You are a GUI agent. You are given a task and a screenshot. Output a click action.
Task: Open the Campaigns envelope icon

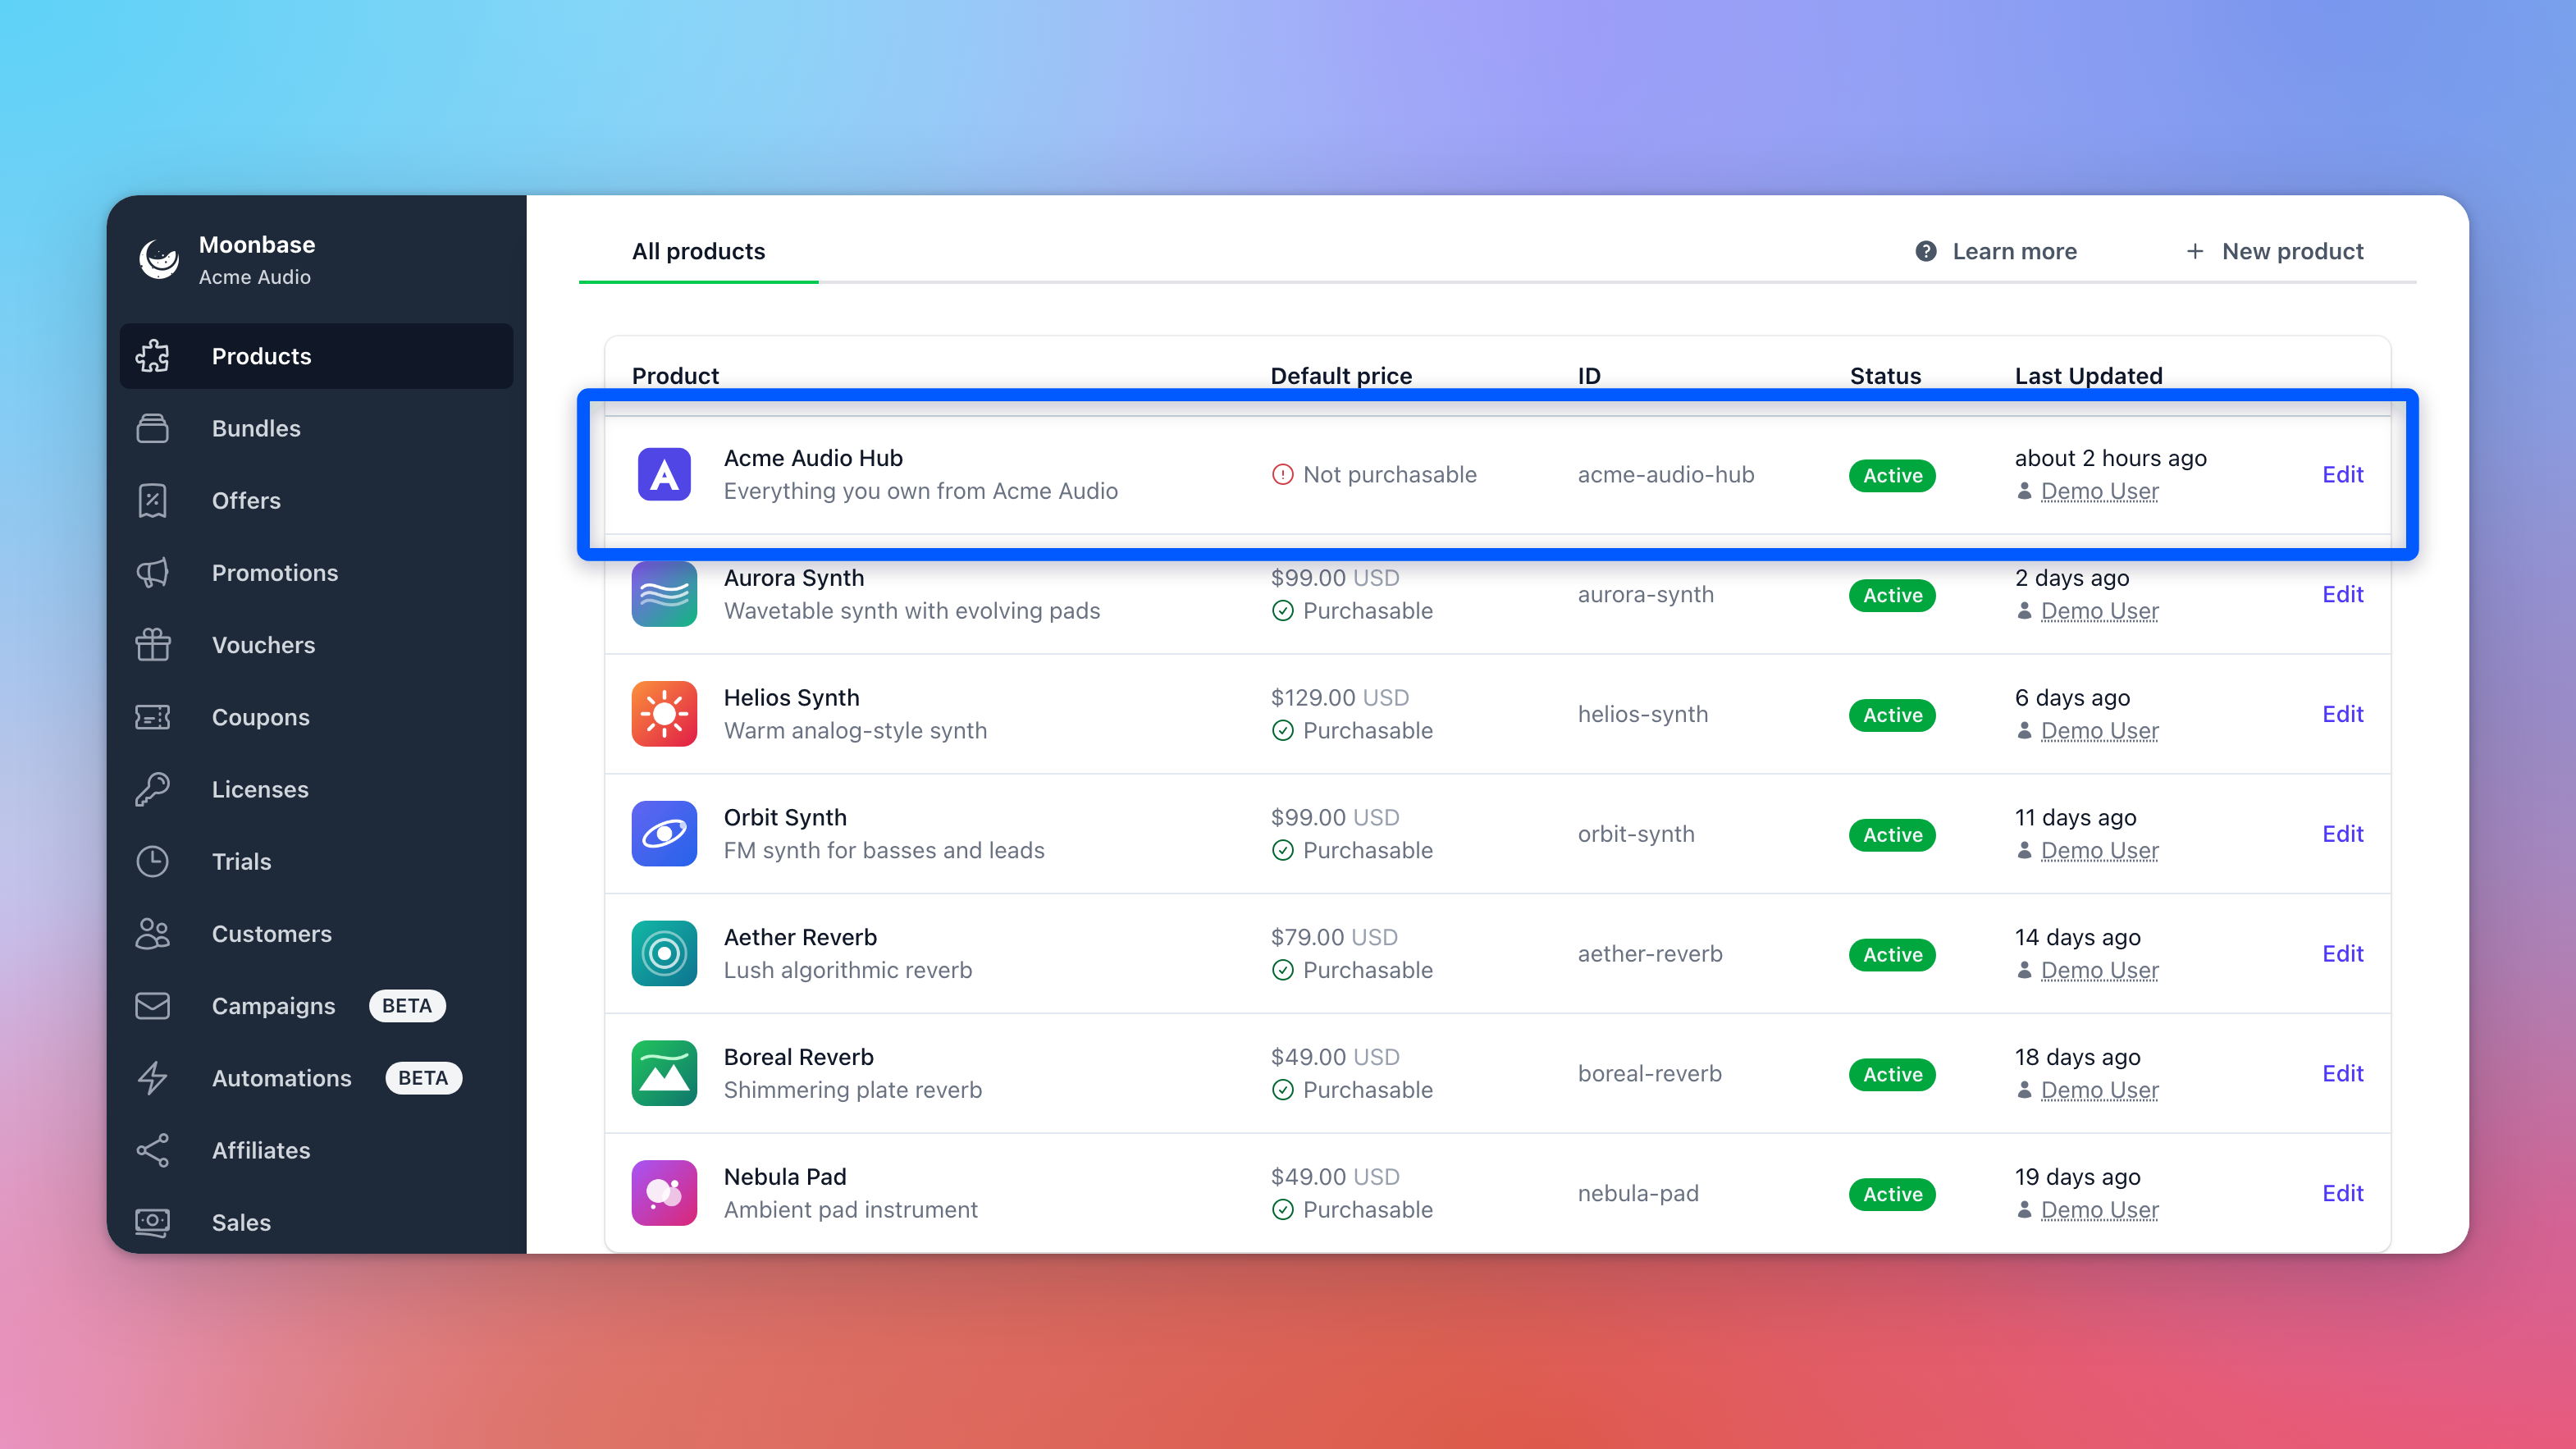click(153, 1006)
